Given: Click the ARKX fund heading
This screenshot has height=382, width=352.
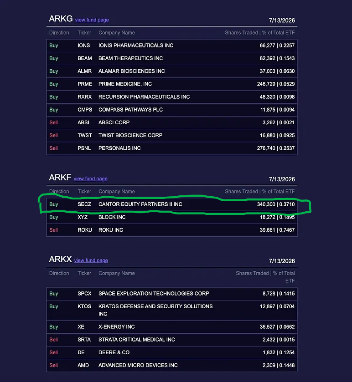Looking at the screenshot, I should (60, 259).
